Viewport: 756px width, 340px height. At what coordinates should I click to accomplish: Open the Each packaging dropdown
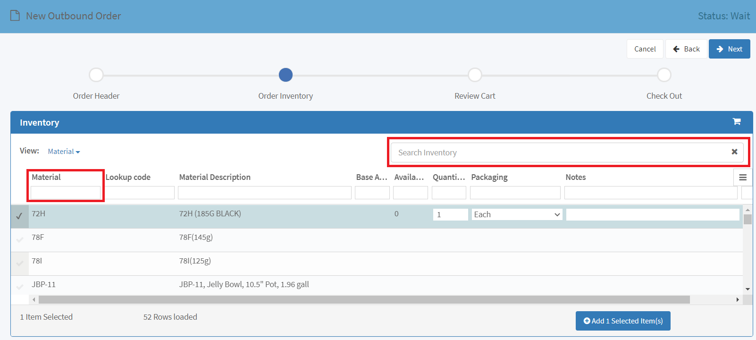tap(517, 214)
